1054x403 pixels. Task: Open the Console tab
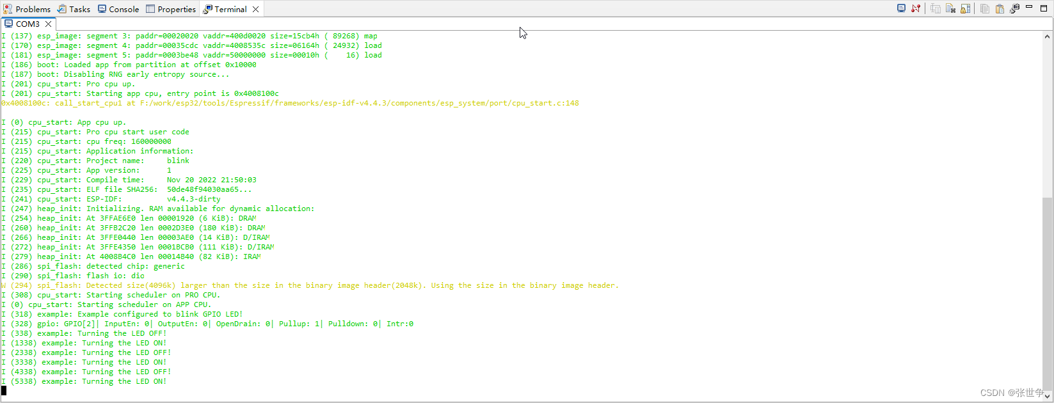click(x=118, y=9)
